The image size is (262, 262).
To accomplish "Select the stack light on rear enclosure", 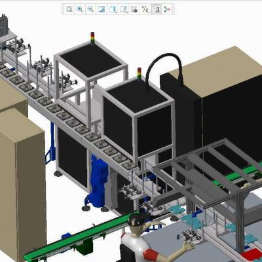I will pyautogui.click(x=92, y=38).
